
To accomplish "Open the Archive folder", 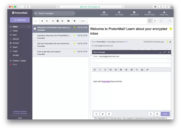I will [x=16, y=43].
